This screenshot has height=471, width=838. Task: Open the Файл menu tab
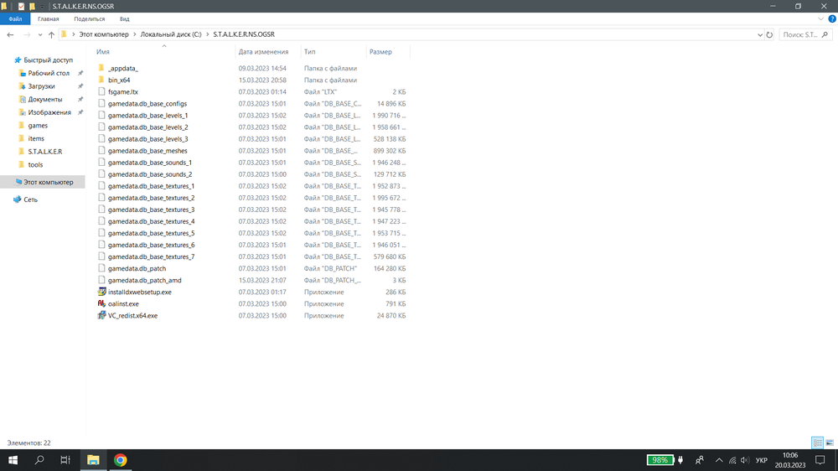coord(15,18)
